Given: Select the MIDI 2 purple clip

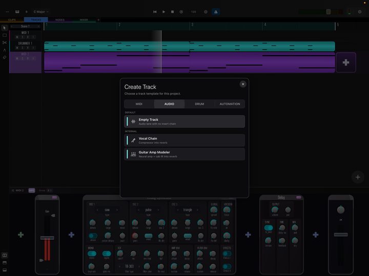Looking at the screenshot, I should [x=190, y=62].
